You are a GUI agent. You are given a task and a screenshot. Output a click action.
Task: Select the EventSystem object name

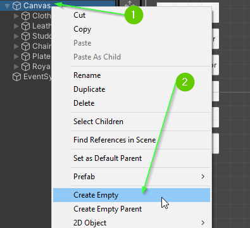point(37,77)
